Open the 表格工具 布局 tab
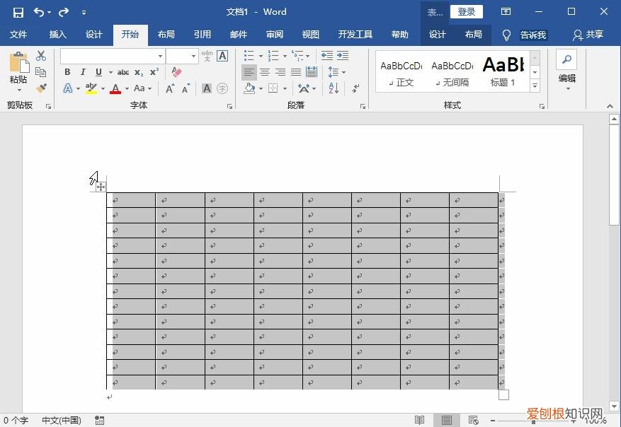621x427 pixels. (474, 34)
